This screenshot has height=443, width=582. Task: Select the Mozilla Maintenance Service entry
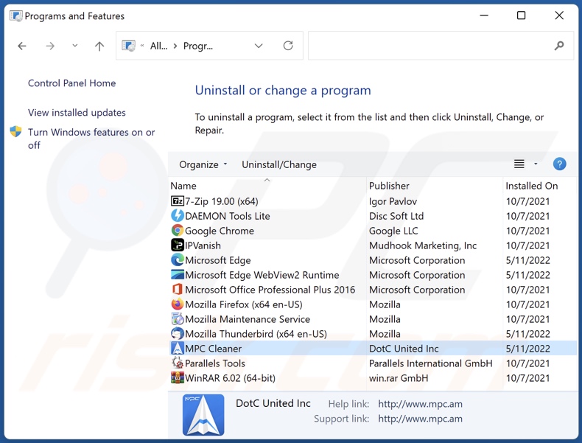[373, 319]
